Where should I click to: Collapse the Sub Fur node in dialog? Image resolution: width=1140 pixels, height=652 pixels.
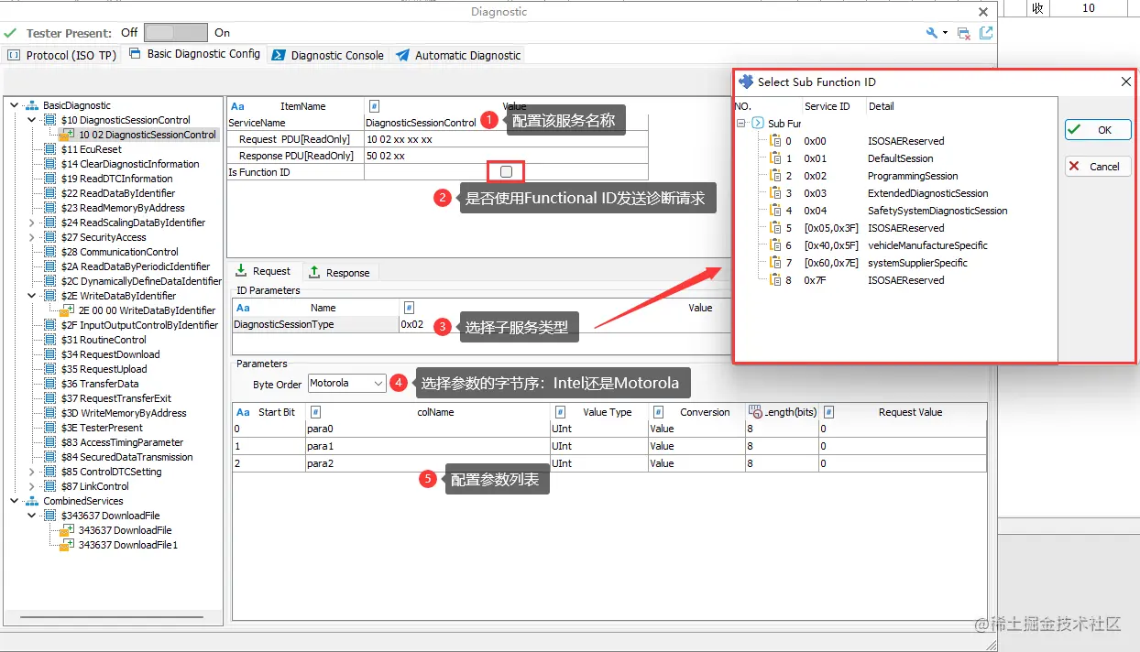pos(741,123)
